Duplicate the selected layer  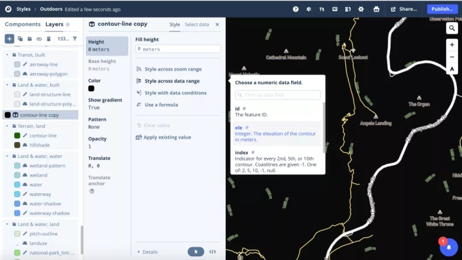(x=20, y=39)
